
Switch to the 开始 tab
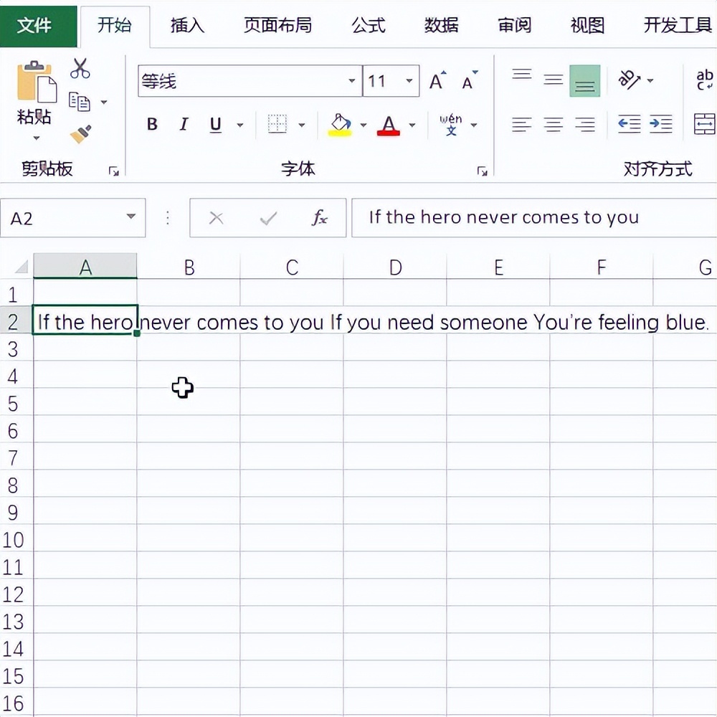pyautogui.click(x=114, y=25)
